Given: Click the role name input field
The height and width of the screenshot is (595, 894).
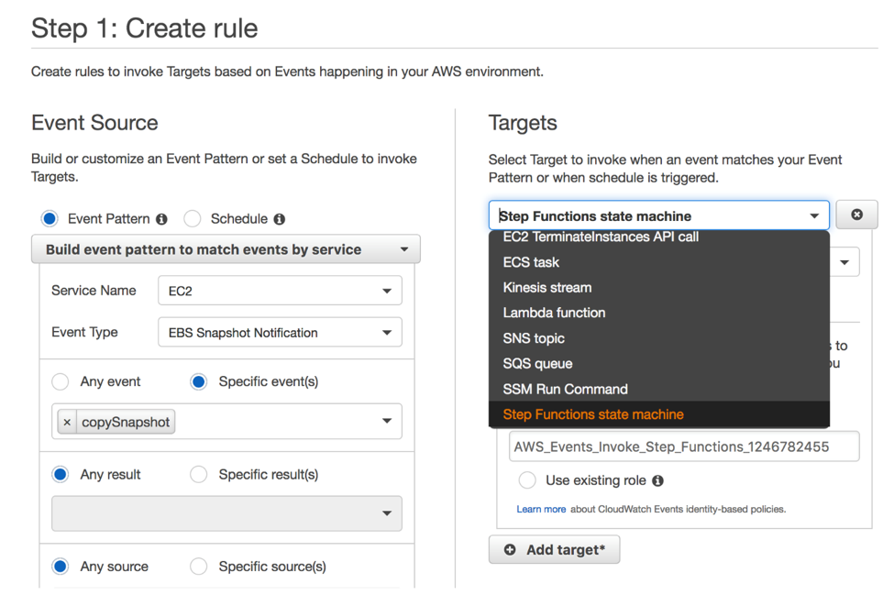Looking at the screenshot, I should coord(683,447).
